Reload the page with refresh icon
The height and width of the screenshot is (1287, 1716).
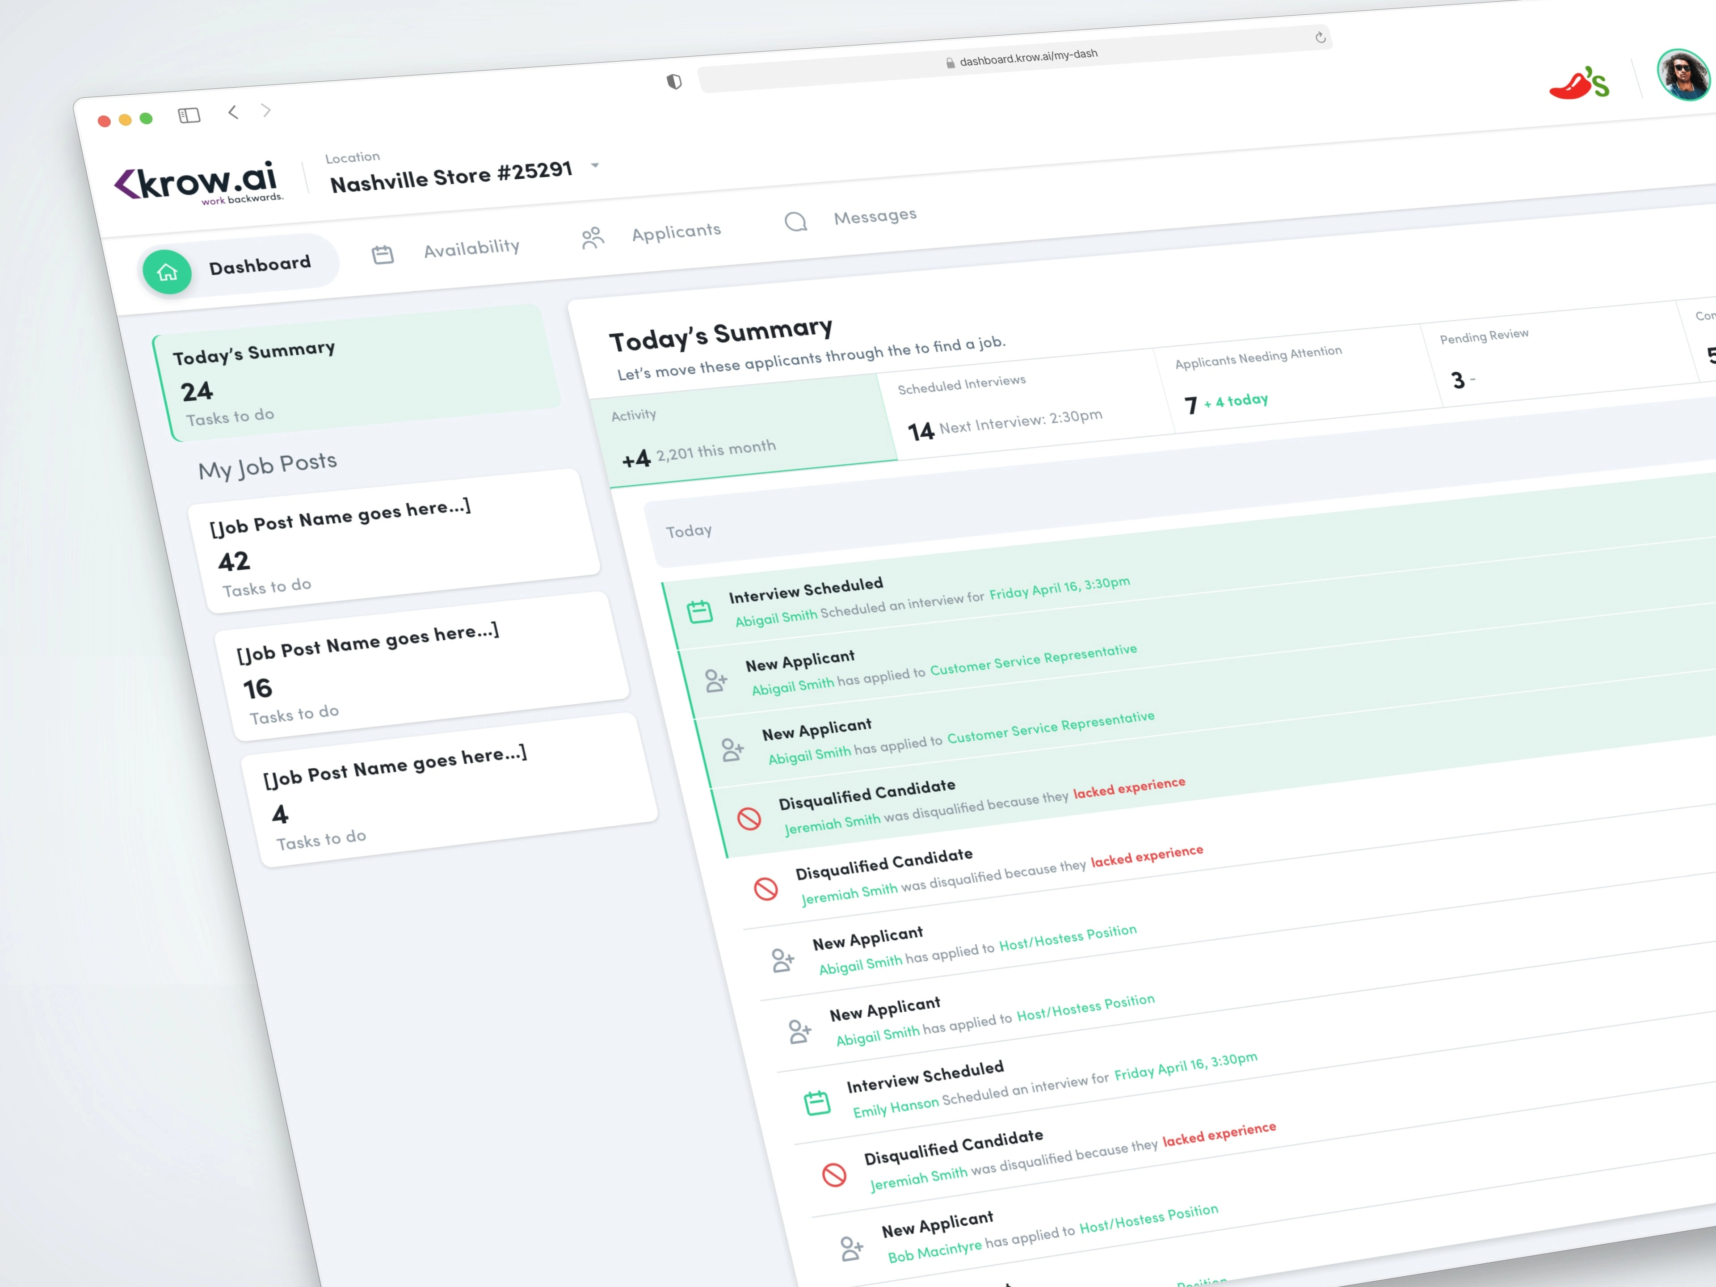1321,37
